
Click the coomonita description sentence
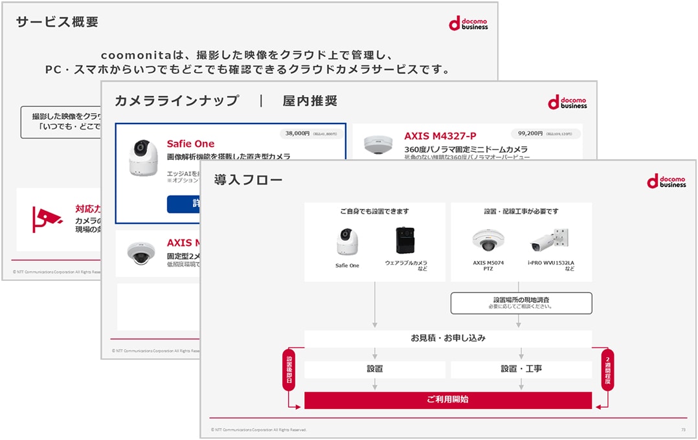tap(247, 62)
